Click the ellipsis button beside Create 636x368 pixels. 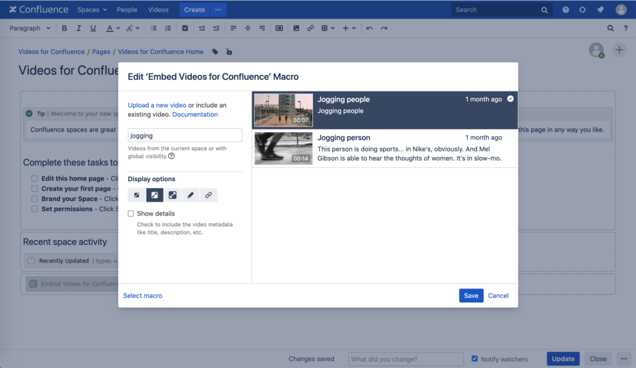point(218,10)
